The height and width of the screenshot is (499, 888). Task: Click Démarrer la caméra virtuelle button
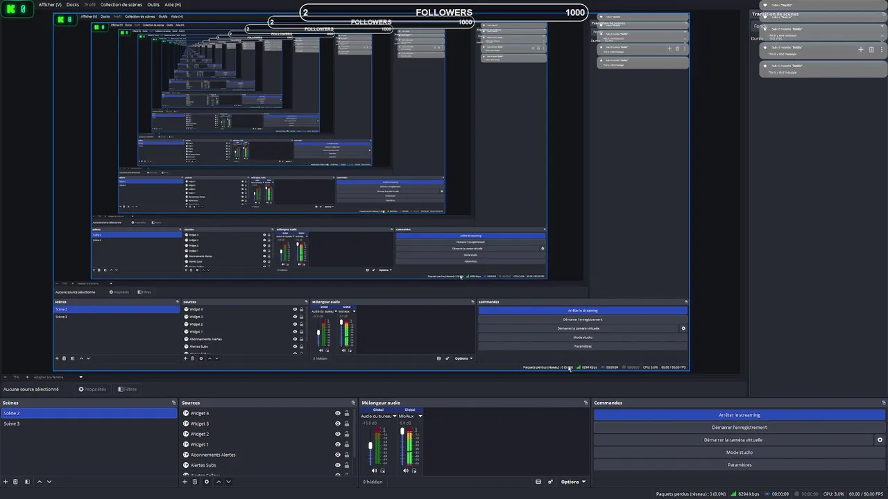[x=733, y=440]
